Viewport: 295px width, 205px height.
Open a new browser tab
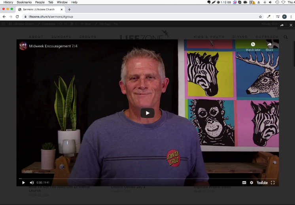69,9
